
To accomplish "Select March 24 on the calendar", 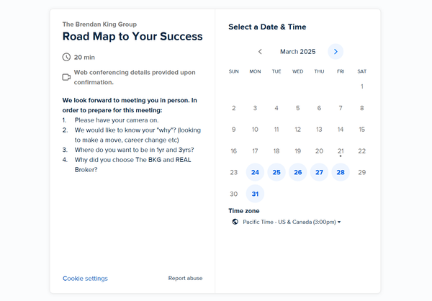I will [255, 172].
